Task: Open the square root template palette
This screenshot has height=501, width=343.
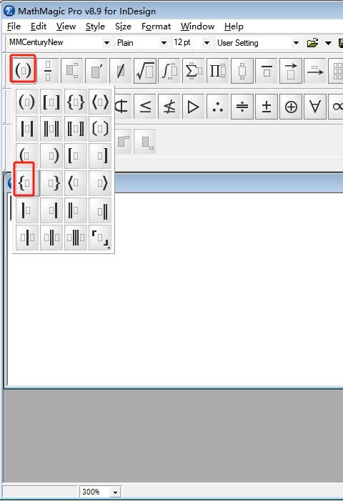Action: coord(145,71)
